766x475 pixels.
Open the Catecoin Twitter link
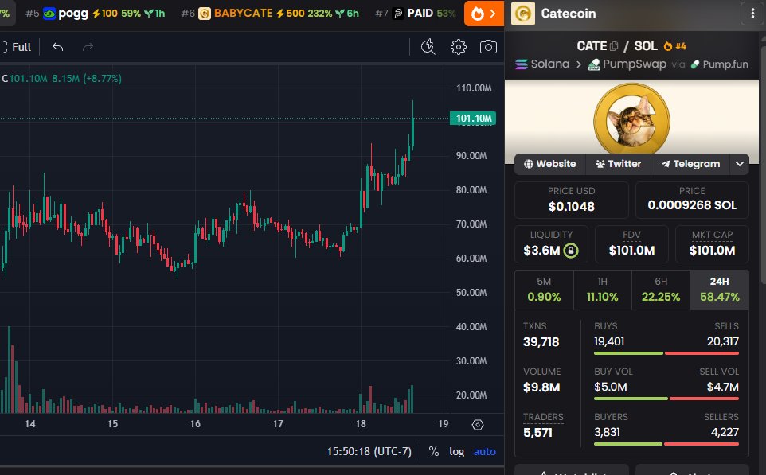pyautogui.click(x=618, y=164)
